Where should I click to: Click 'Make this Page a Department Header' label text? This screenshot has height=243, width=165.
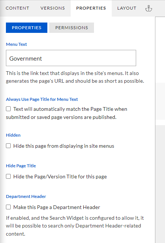57,207
